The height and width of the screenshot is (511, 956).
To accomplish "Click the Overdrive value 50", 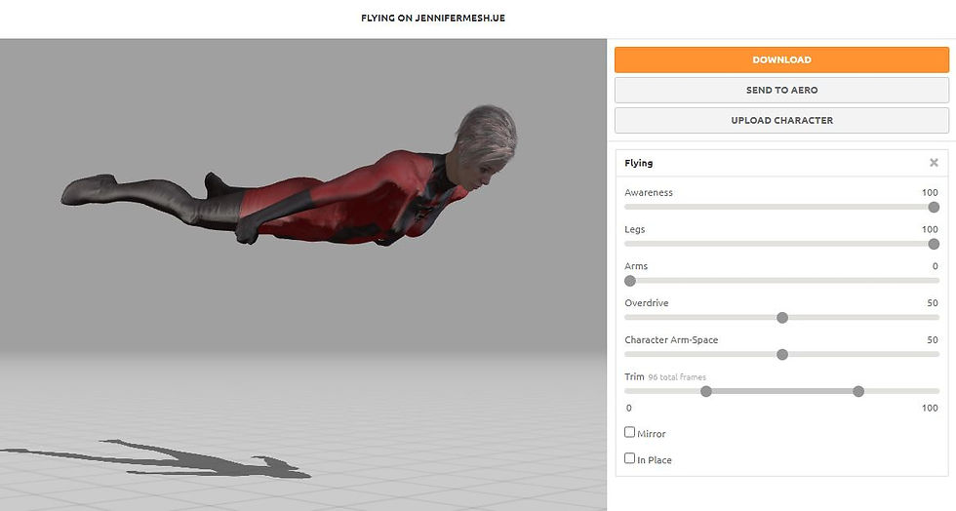I will [933, 303].
